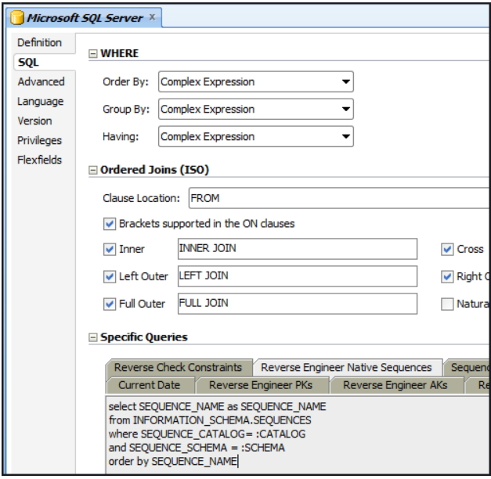Click the Clause Location field
Viewport: 491px width, 479px height.
coord(339,198)
